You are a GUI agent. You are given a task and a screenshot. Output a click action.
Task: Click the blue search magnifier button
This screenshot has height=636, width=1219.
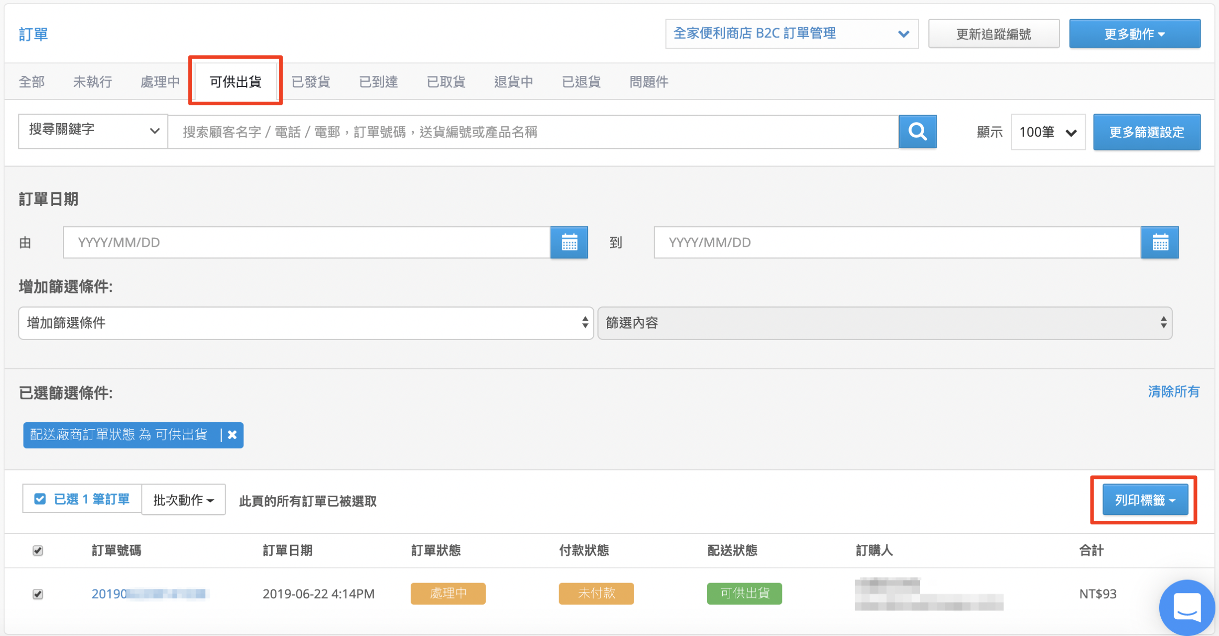(917, 131)
